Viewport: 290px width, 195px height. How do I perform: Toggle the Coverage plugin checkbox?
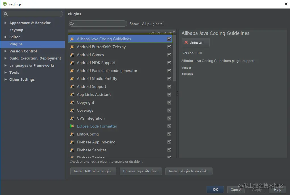[169, 110]
